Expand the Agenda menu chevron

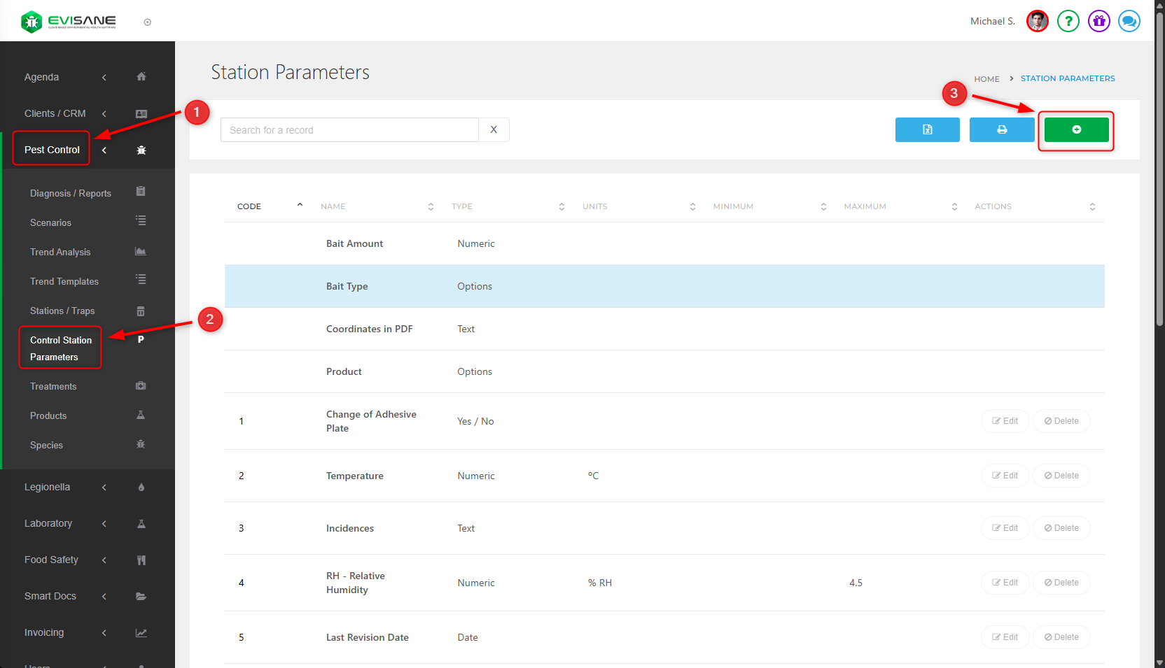104,77
